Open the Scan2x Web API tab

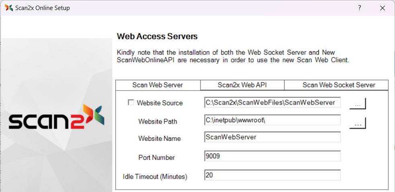coord(242,85)
